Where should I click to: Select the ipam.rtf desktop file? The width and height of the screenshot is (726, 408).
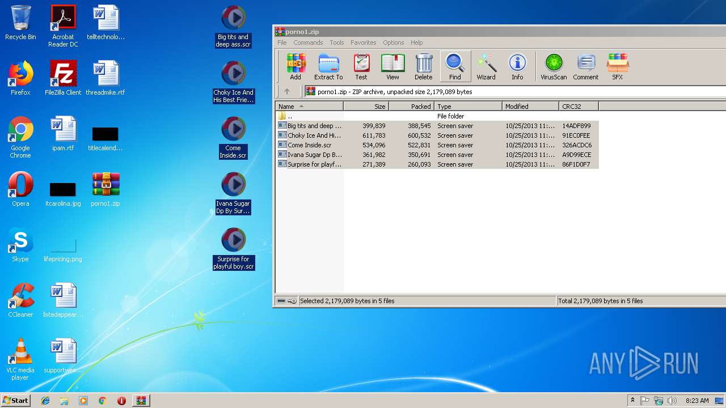click(63, 134)
